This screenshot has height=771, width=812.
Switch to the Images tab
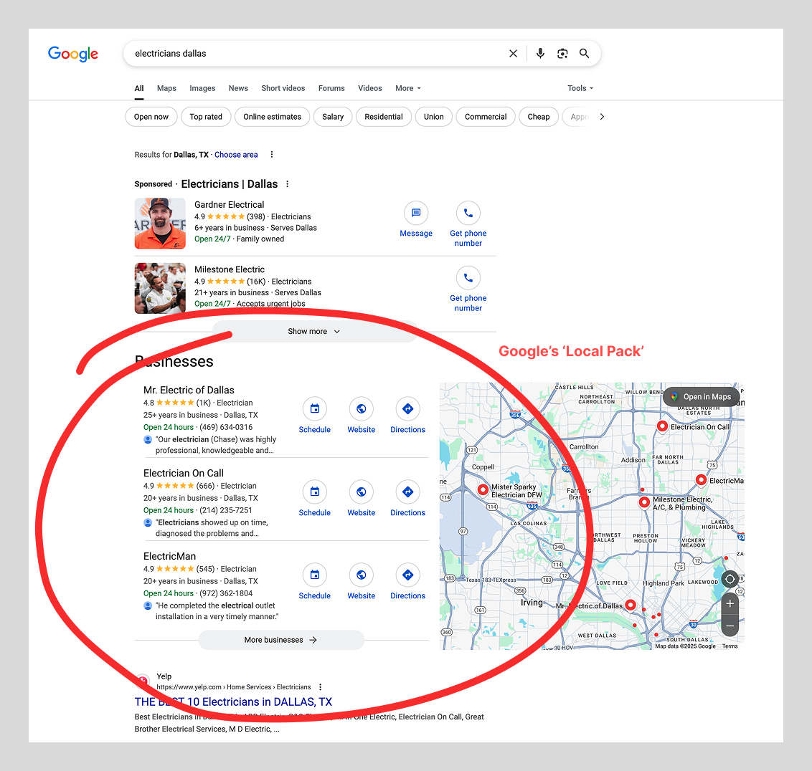click(x=202, y=88)
